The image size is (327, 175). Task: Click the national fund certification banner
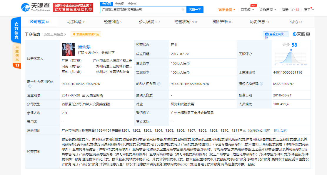[73, 8]
